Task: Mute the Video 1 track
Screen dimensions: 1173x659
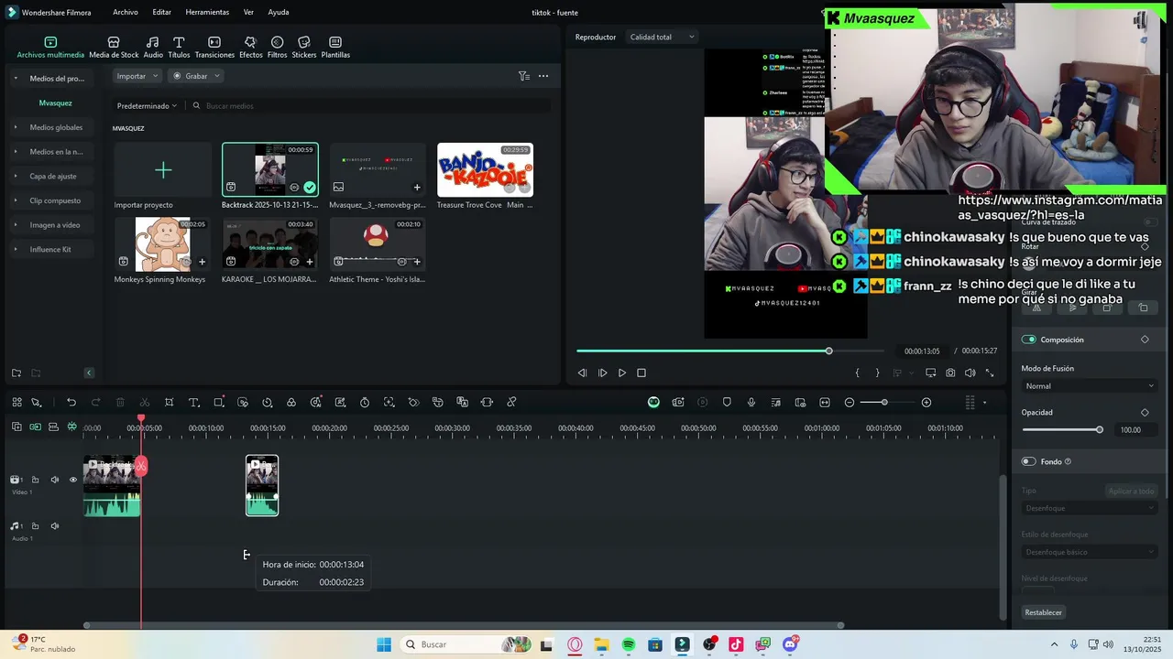Action: 54,480
